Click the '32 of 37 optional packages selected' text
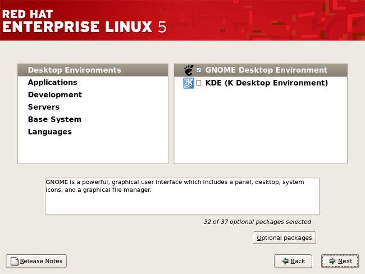The width and height of the screenshot is (365, 274). pyautogui.click(x=257, y=222)
